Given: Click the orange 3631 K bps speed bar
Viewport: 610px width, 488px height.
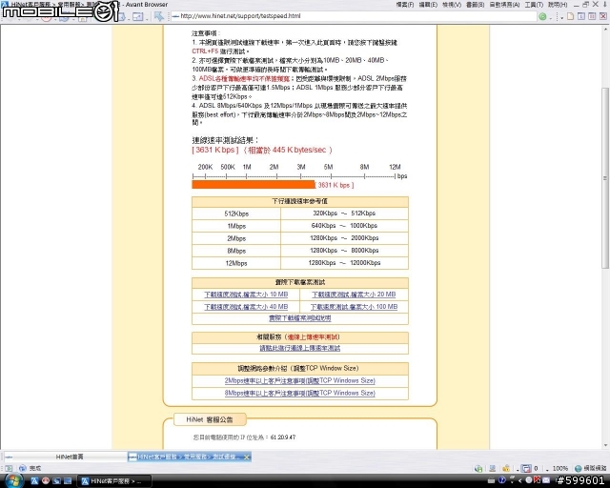Looking at the screenshot, I should point(254,185).
